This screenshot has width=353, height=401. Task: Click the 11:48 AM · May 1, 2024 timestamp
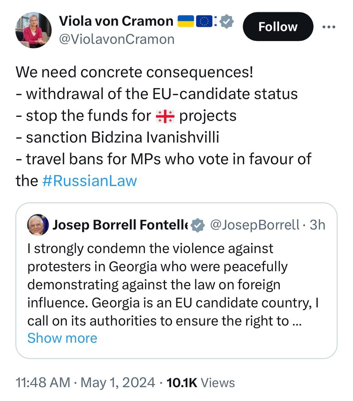click(x=86, y=383)
